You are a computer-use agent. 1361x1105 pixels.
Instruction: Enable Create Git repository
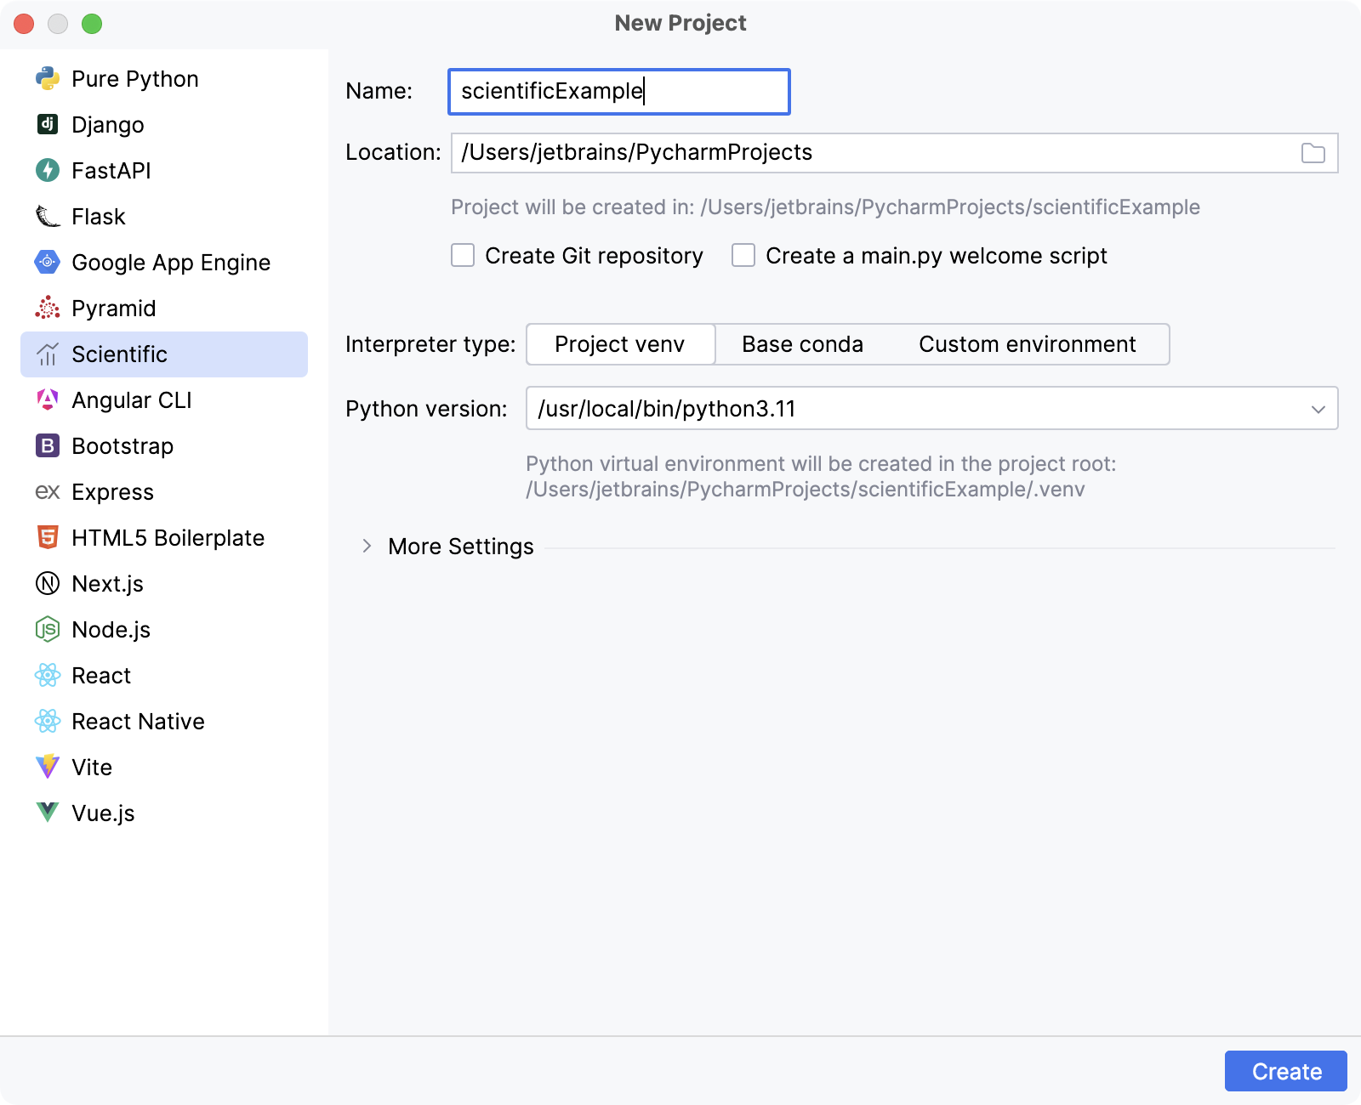(462, 255)
